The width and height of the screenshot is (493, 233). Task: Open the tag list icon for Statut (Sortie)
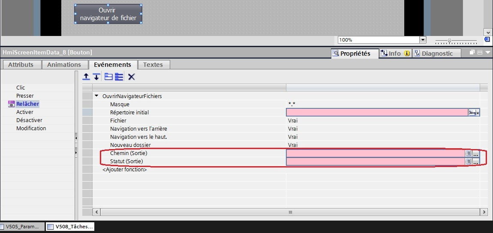click(x=469, y=161)
